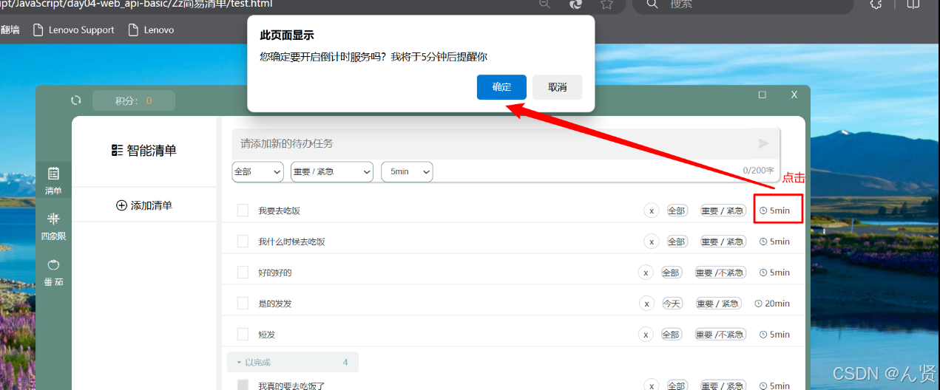Remove the 是的发发 task via x
The width and height of the screenshot is (940, 390).
646,303
